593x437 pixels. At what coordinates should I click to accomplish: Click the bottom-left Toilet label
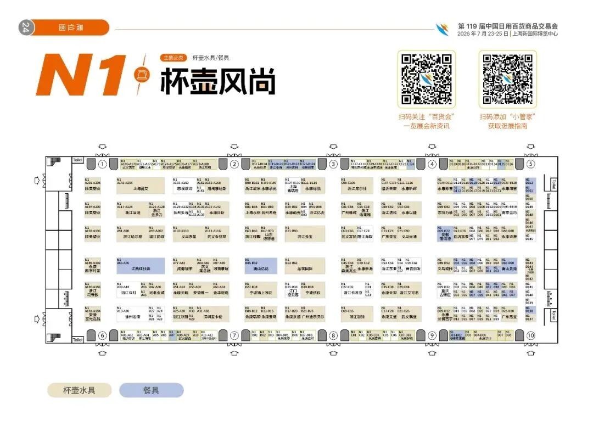[77, 340]
